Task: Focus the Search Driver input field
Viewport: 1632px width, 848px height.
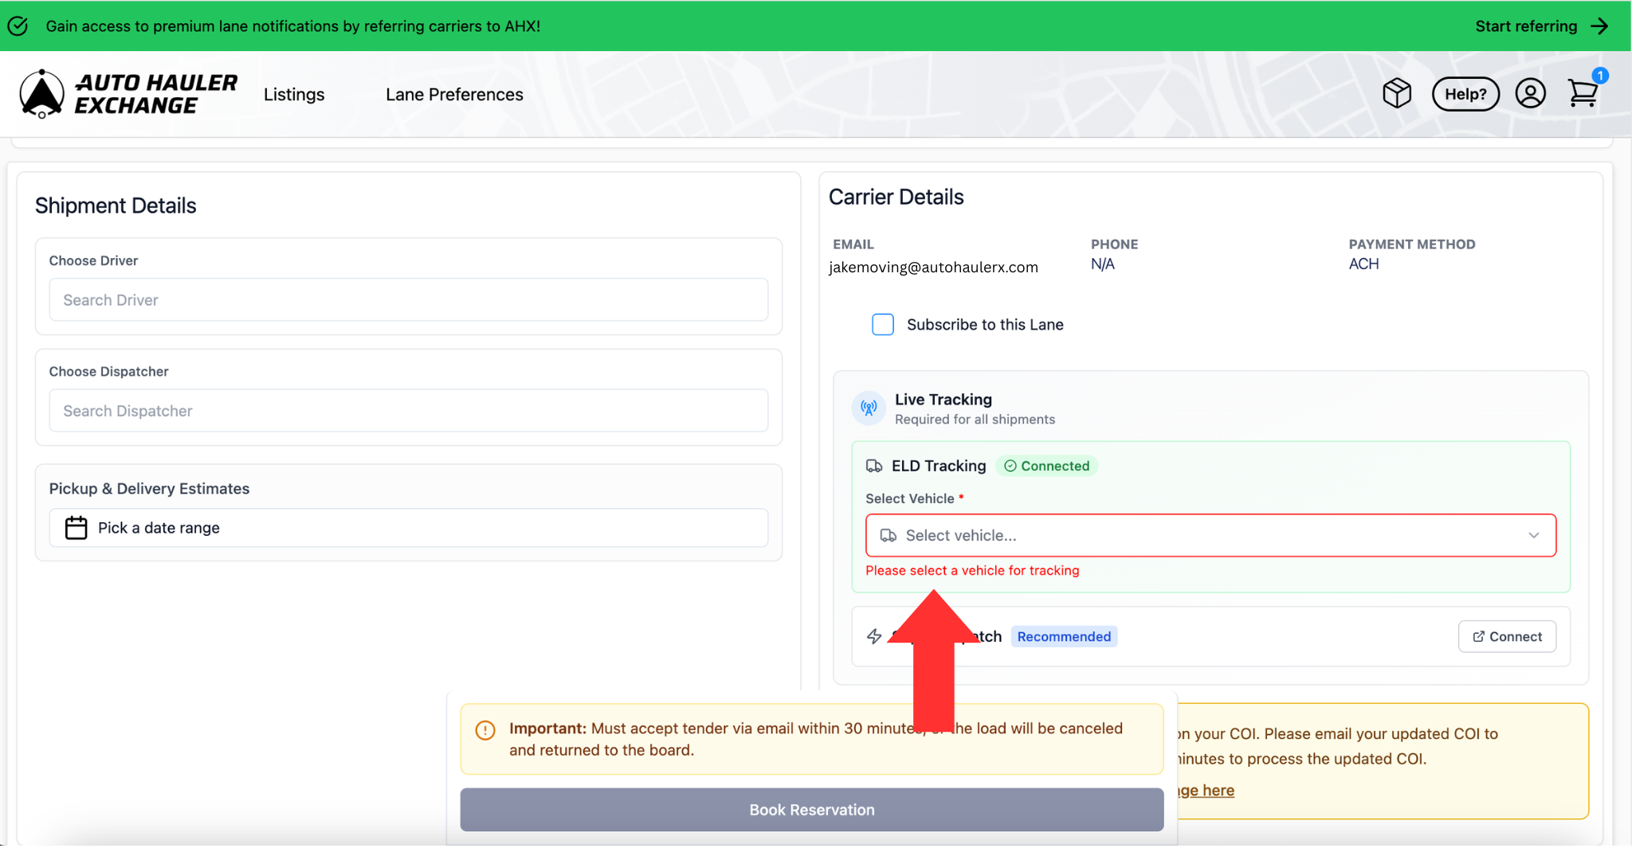Action: tap(408, 300)
